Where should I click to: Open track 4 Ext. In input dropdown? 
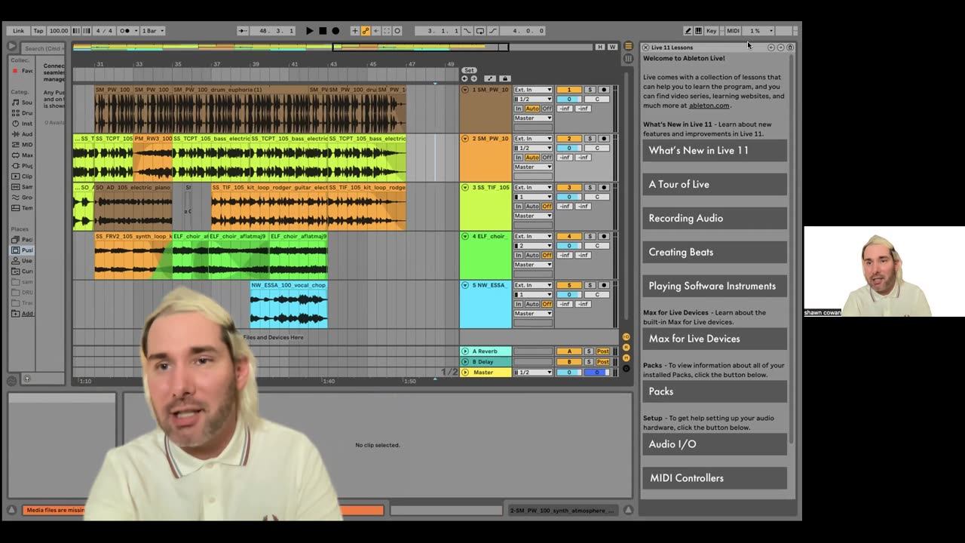coord(533,236)
